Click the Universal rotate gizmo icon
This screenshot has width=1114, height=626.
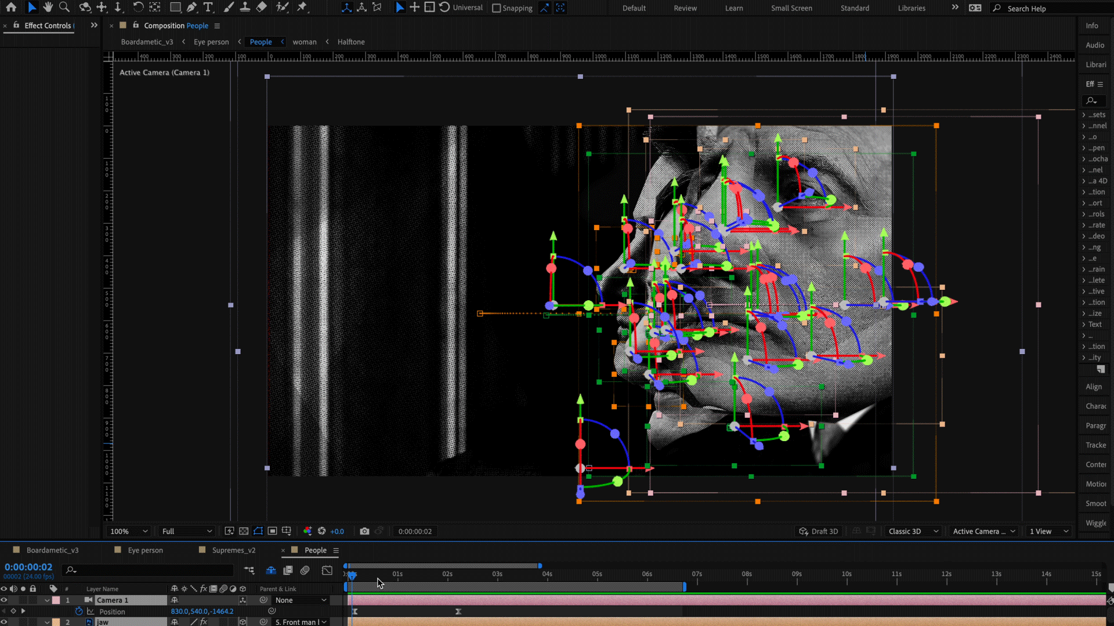pyautogui.click(x=444, y=8)
